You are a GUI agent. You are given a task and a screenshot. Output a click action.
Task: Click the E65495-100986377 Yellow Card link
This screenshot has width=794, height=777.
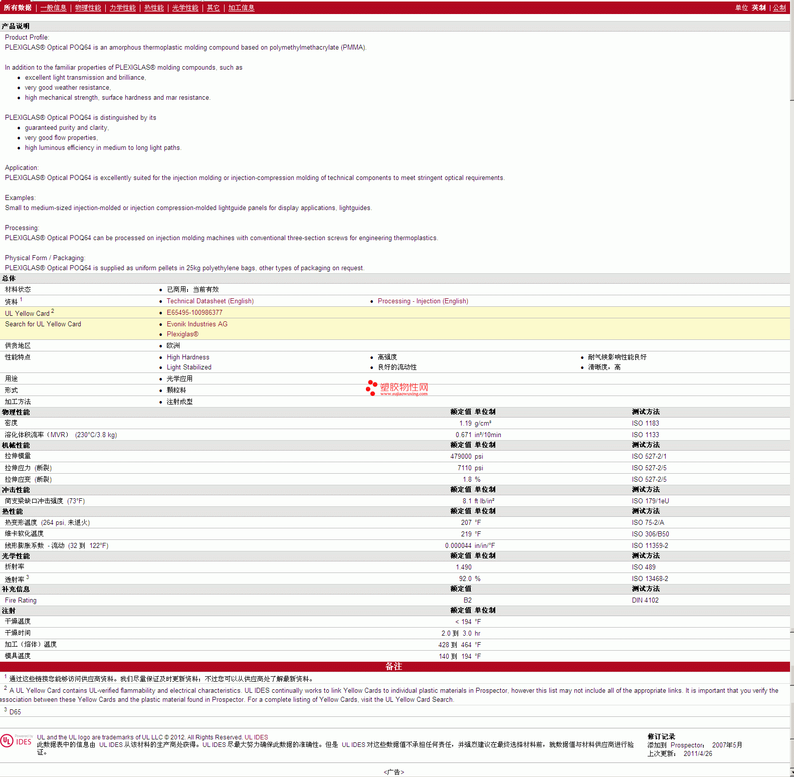194,313
